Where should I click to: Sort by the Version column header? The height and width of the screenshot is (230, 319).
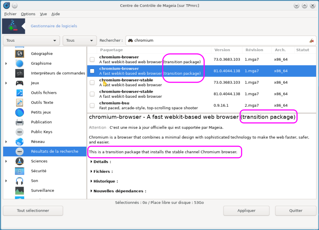point(226,50)
